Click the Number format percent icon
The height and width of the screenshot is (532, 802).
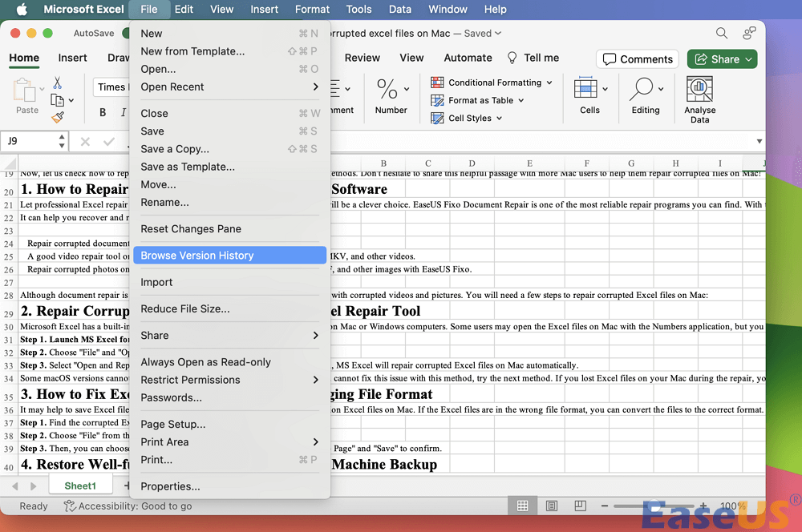tap(387, 88)
